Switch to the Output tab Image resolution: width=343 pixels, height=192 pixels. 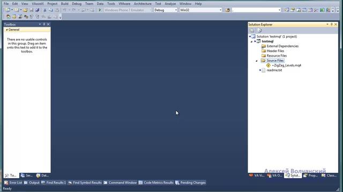tap(32, 182)
